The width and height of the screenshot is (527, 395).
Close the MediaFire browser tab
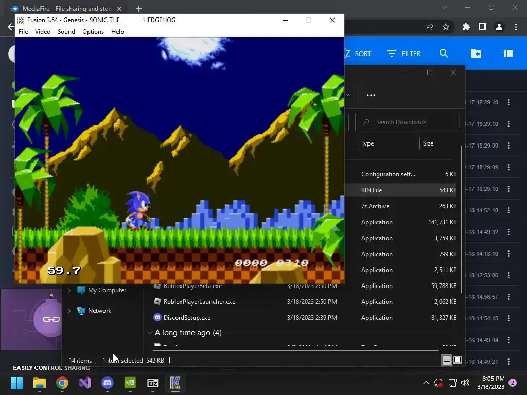click(x=119, y=8)
